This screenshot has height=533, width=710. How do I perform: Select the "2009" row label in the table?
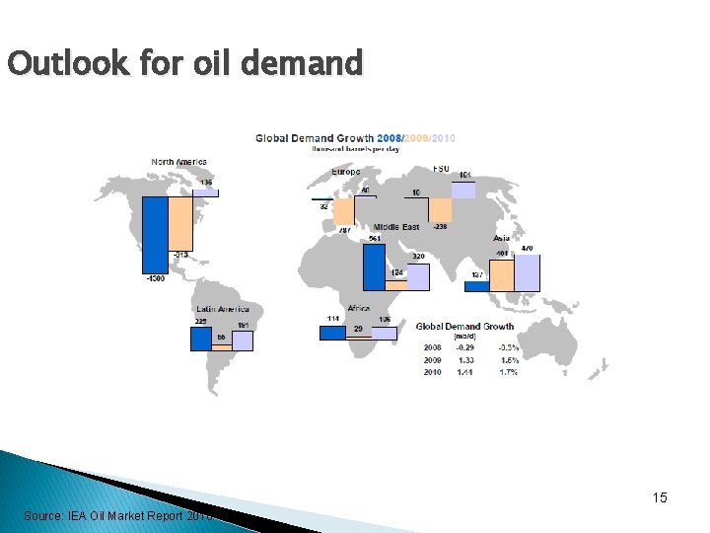pyautogui.click(x=433, y=360)
